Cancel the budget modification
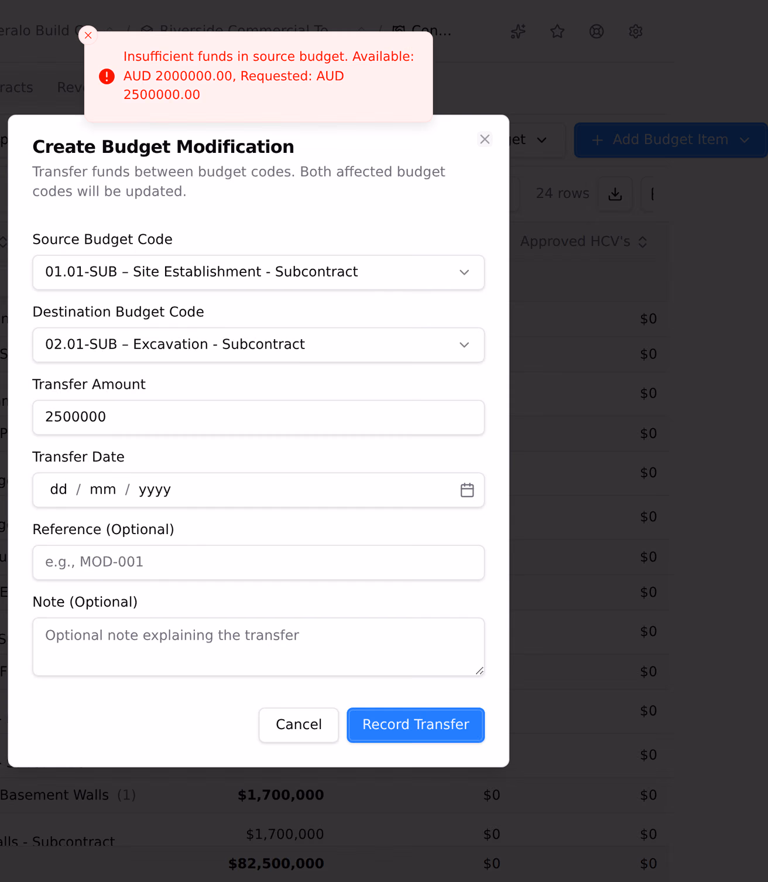Image resolution: width=768 pixels, height=882 pixels. click(x=299, y=725)
